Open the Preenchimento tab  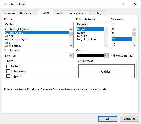78,13
